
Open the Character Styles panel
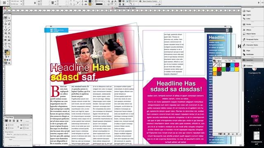252,45
